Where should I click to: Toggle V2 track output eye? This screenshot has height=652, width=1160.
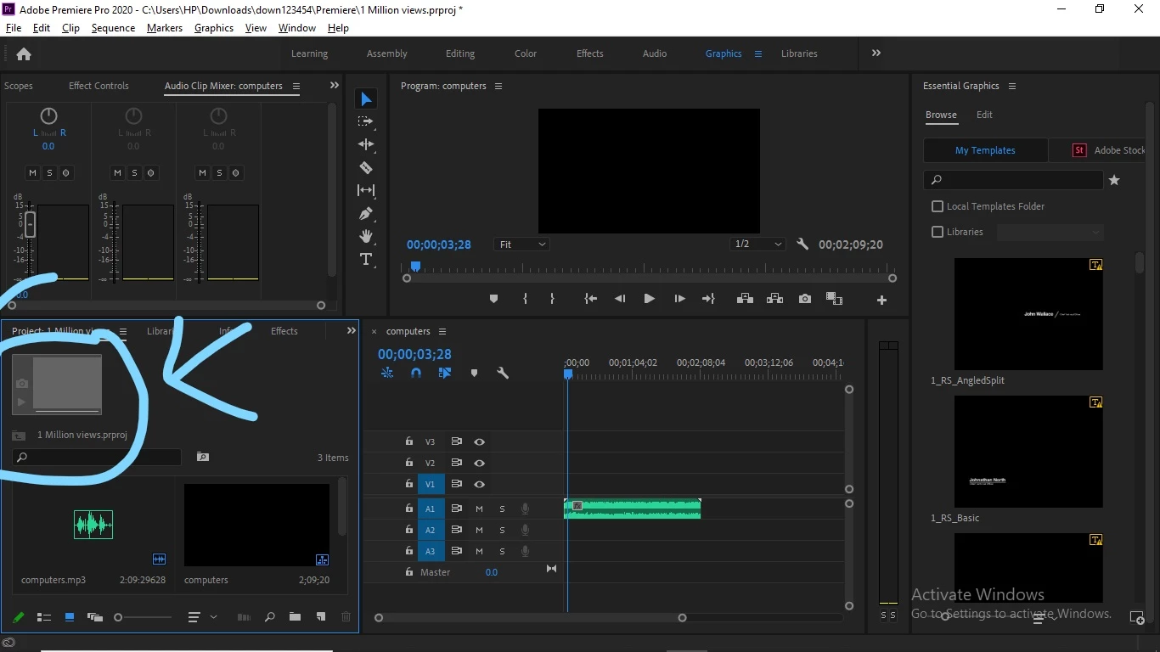479,464
